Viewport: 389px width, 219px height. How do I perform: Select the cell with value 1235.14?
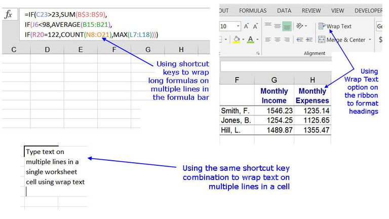pyautogui.click(x=313, y=111)
